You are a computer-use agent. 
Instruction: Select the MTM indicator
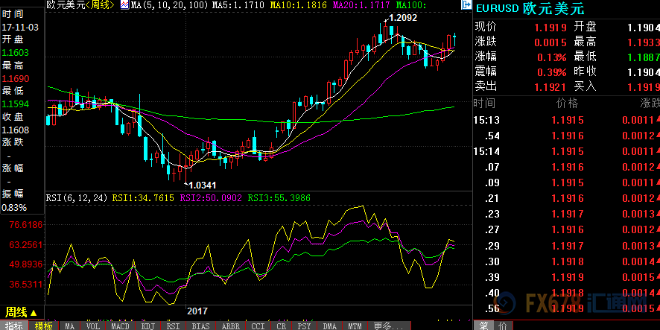pos(355,326)
